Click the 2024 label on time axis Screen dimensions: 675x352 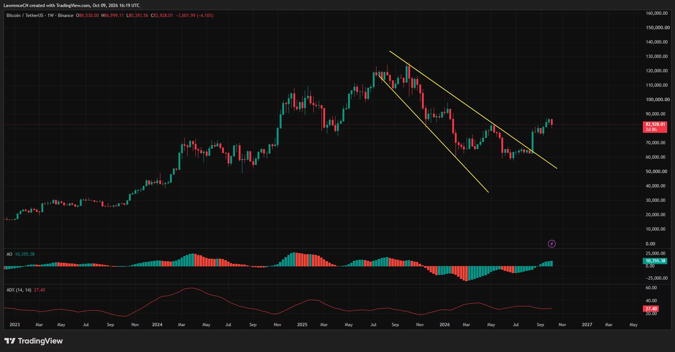[157, 325]
